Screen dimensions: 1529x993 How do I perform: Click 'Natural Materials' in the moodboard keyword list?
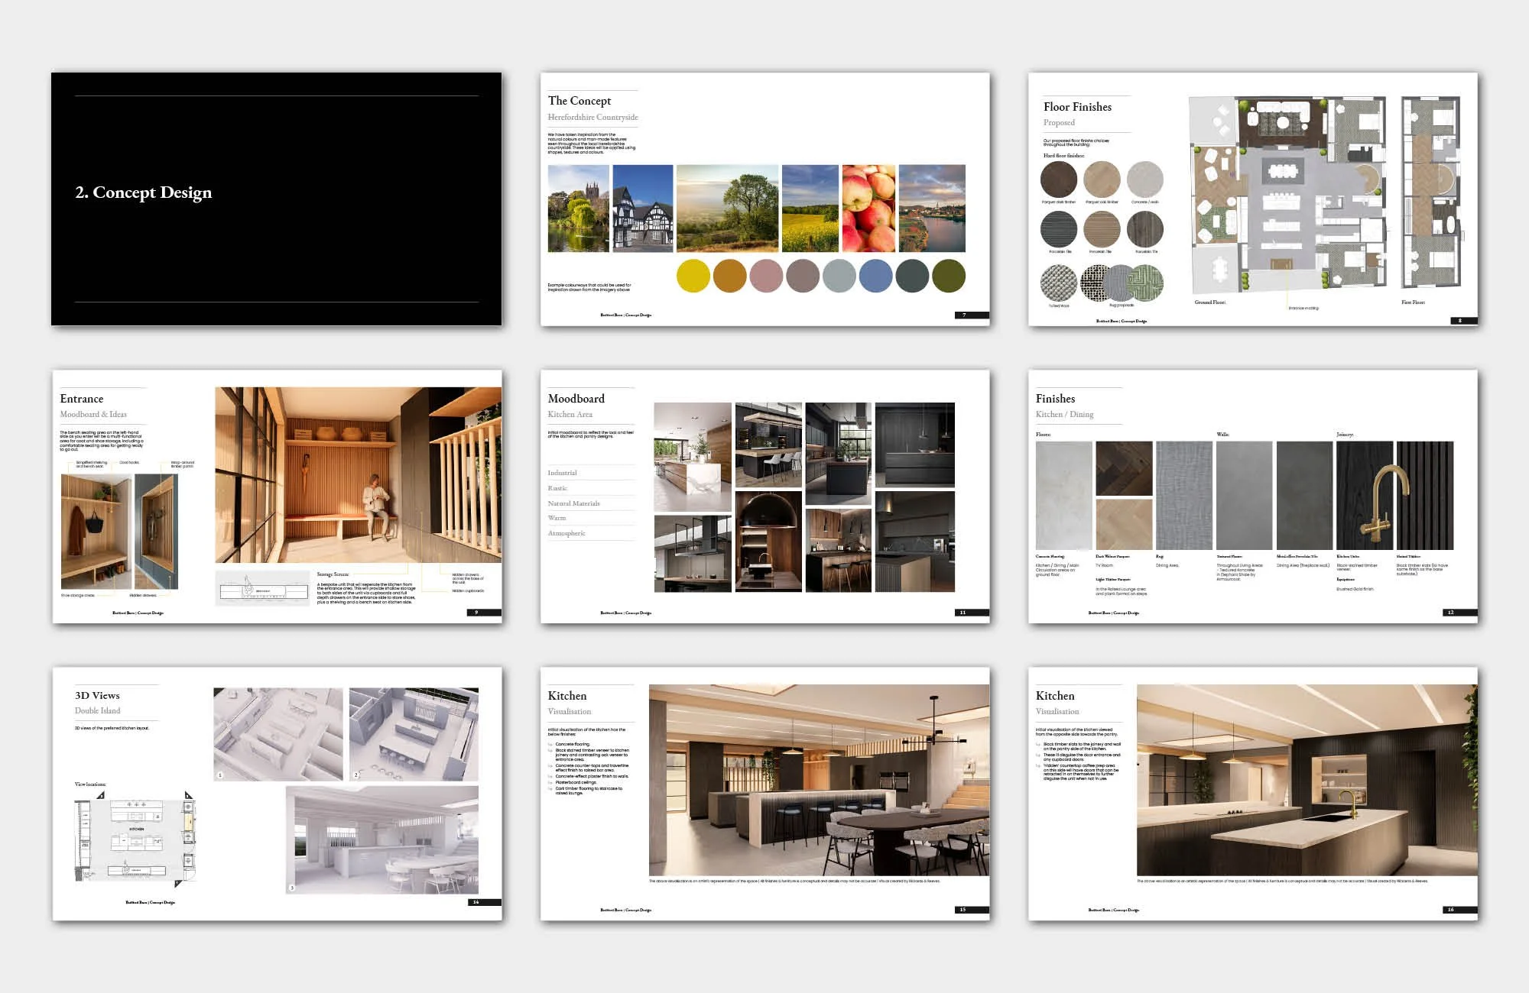click(x=573, y=503)
